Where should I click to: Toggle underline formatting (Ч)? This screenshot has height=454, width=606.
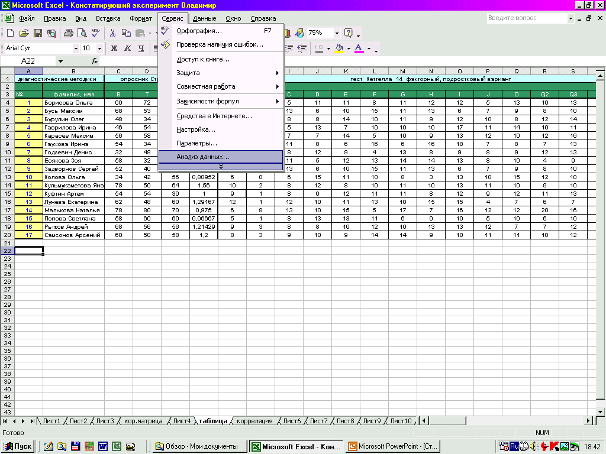[x=141, y=48]
